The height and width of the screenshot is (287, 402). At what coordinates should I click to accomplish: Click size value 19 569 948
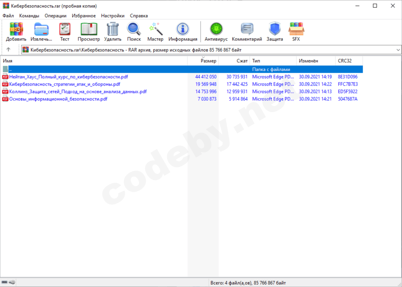(206, 84)
